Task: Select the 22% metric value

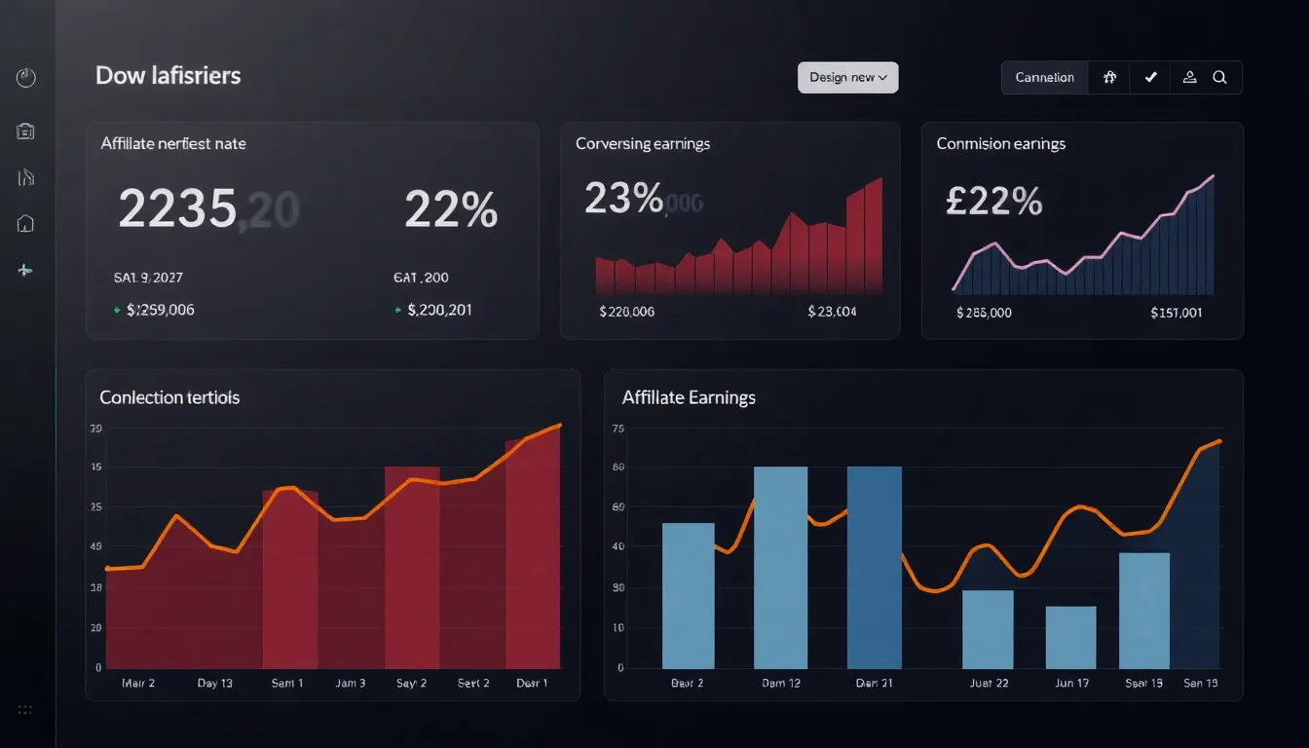Action: 451,207
